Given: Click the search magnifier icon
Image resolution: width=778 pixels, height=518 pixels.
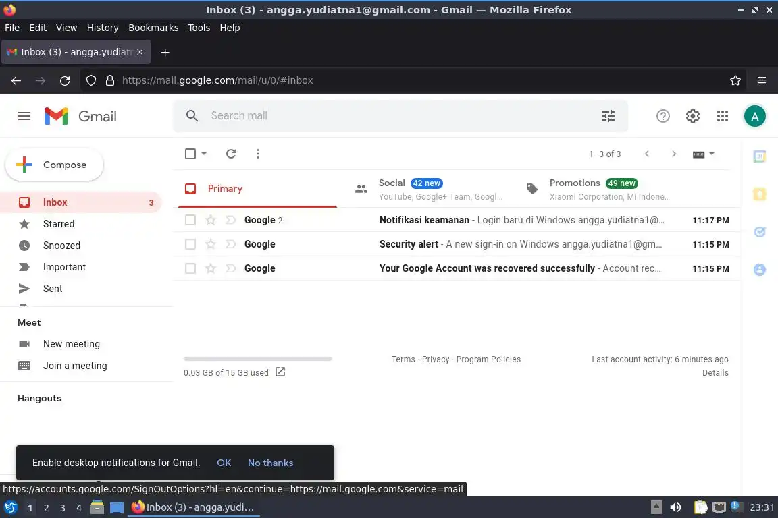Looking at the screenshot, I should (192, 116).
